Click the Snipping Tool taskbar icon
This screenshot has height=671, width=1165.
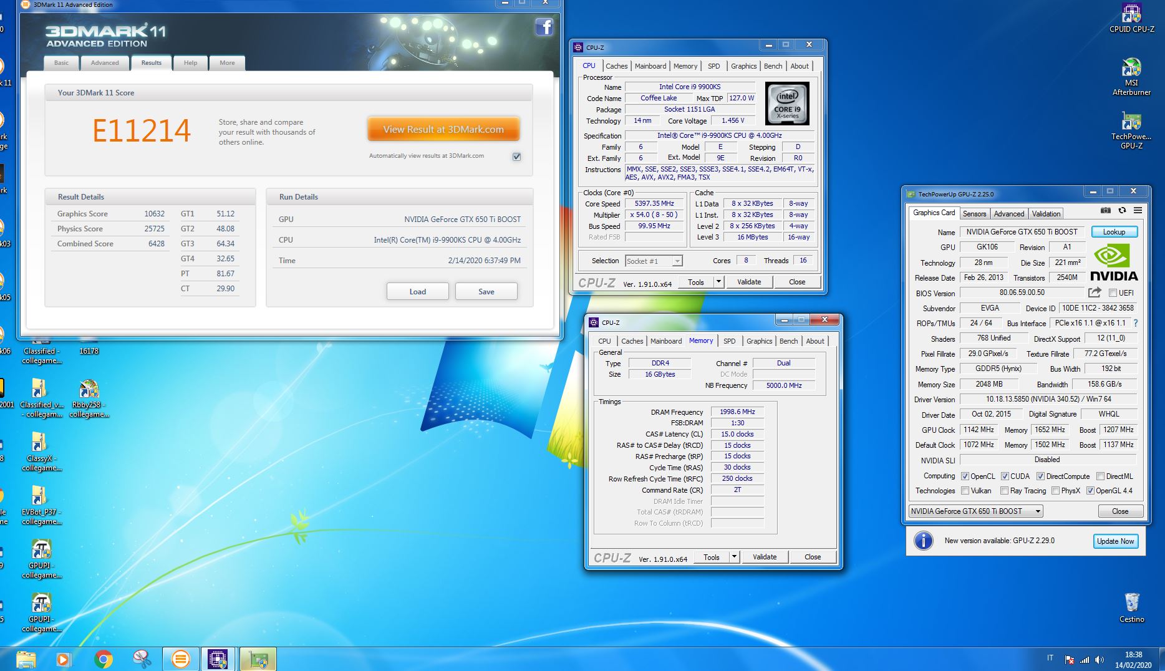pos(142,659)
